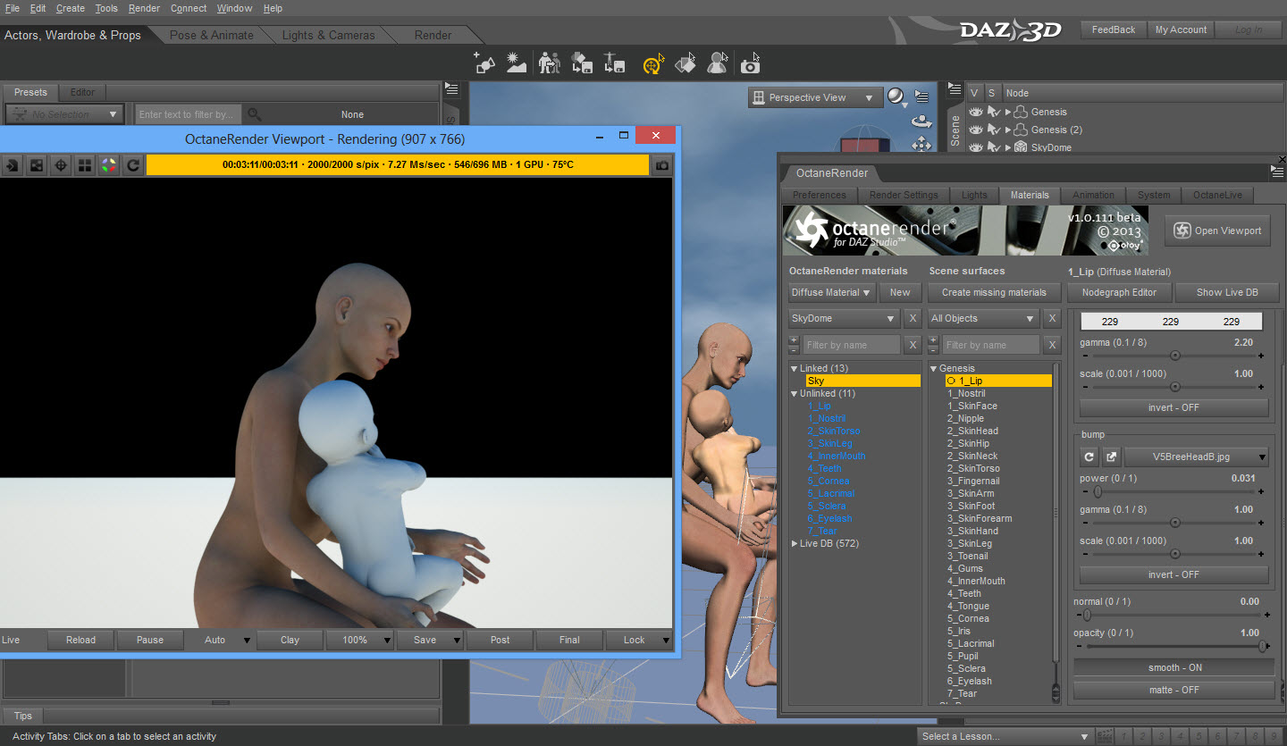This screenshot has height=746, width=1287.
Task: Open the Render menu in the menu bar
Action: (x=144, y=8)
